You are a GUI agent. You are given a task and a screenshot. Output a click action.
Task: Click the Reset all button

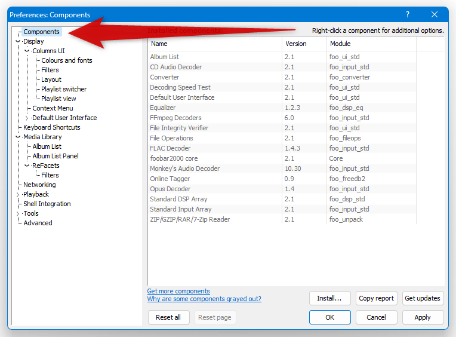pos(169,317)
